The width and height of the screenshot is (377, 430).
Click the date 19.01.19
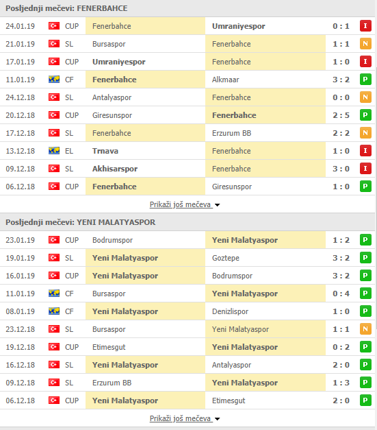21,258
